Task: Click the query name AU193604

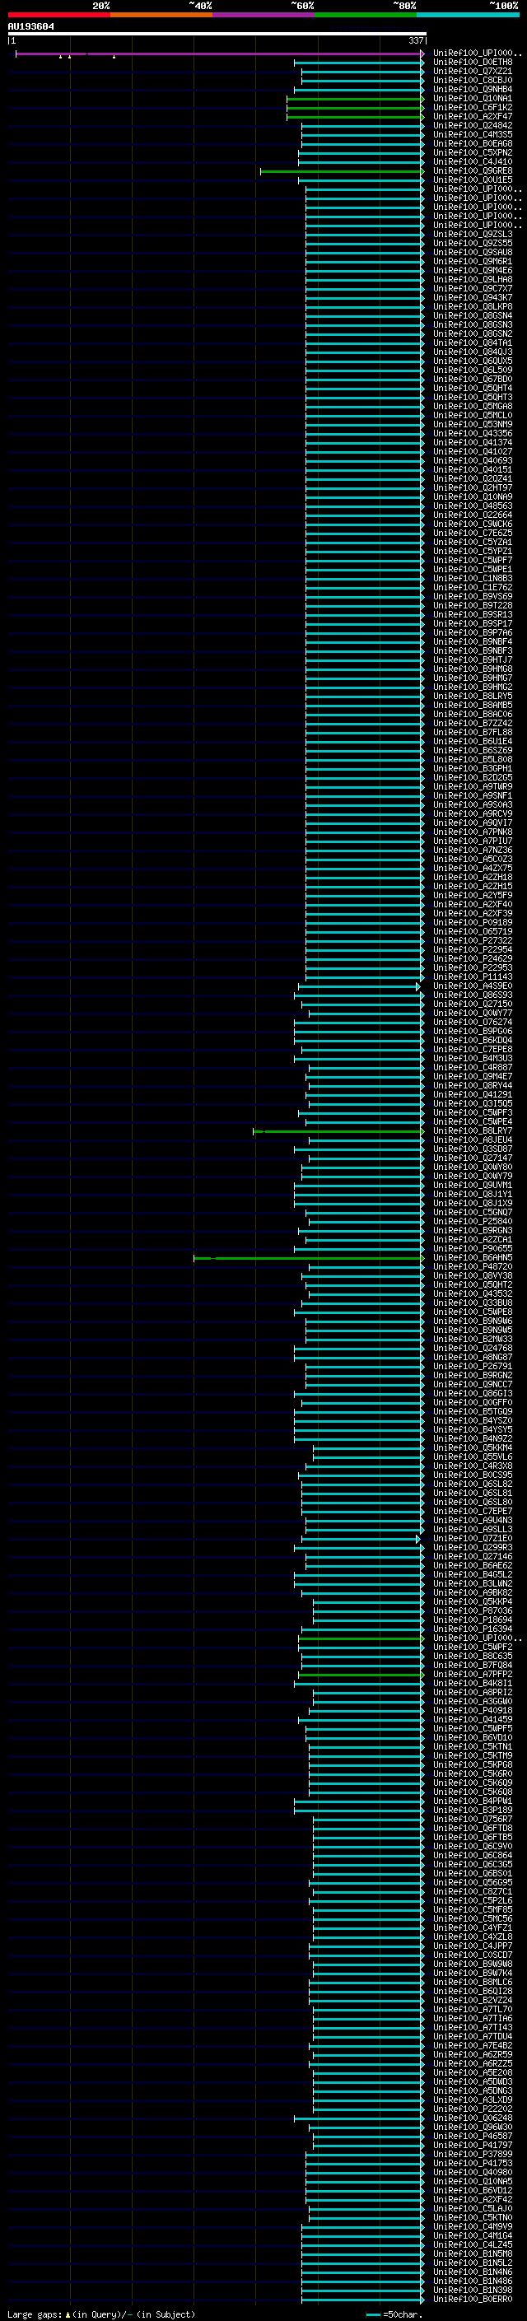Action: coord(30,26)
